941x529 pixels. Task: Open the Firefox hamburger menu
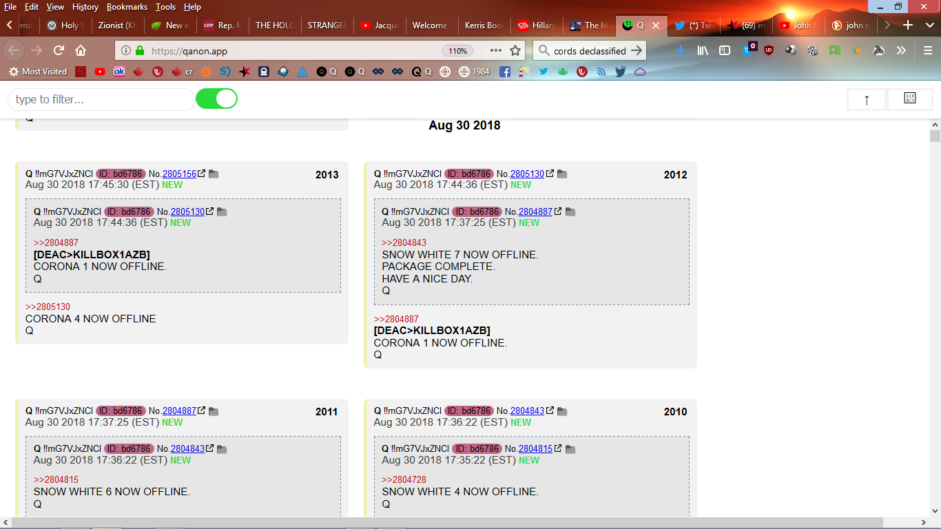click(x=928, y=50)
